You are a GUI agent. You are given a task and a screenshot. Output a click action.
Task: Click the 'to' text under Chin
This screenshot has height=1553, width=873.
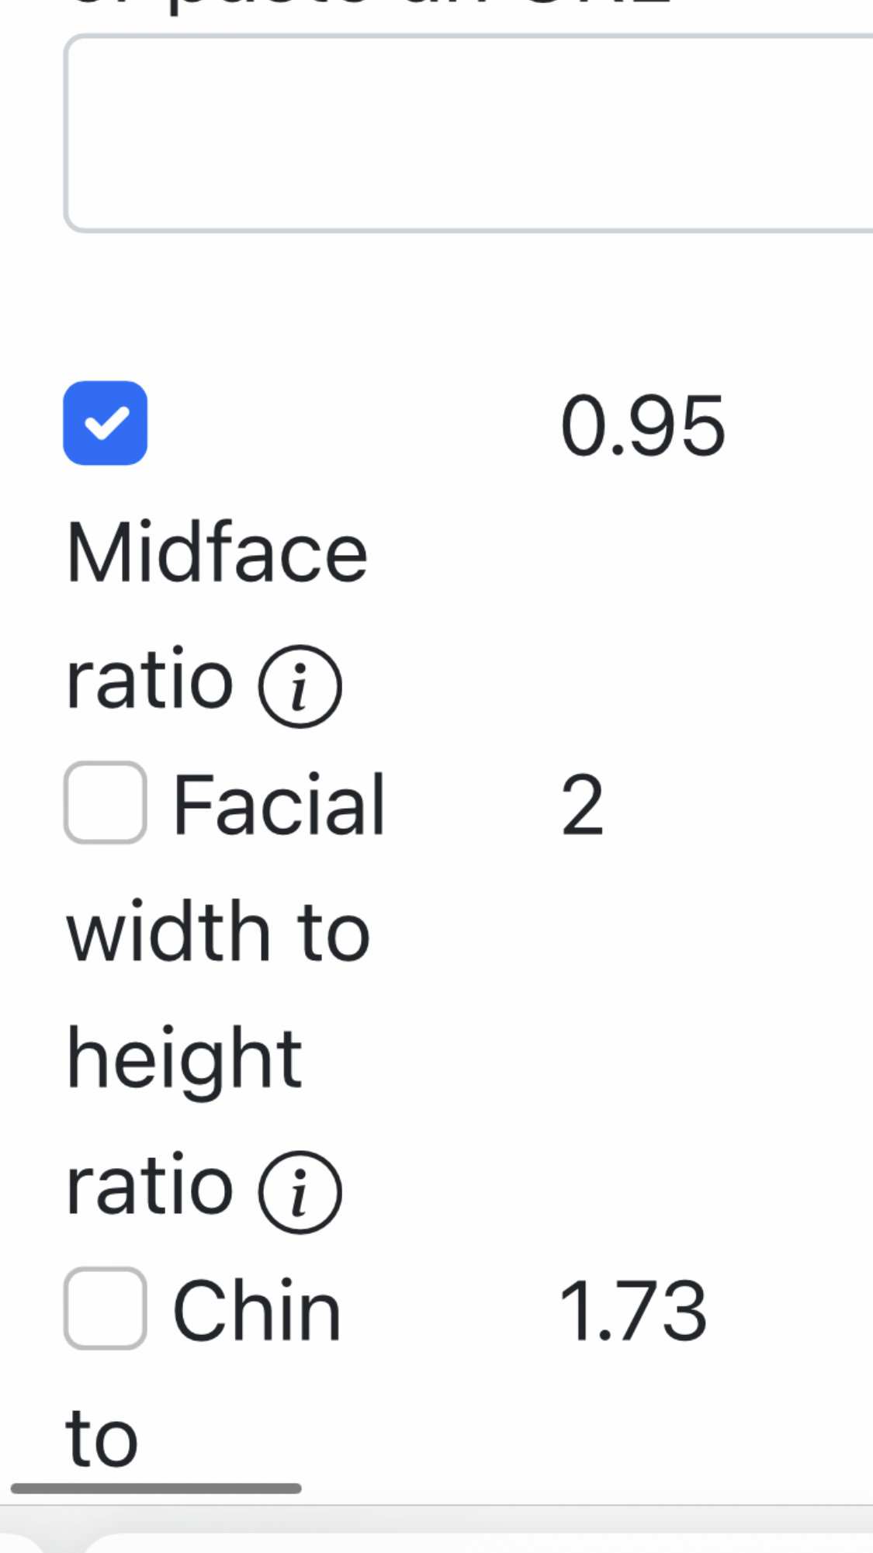102,1438
